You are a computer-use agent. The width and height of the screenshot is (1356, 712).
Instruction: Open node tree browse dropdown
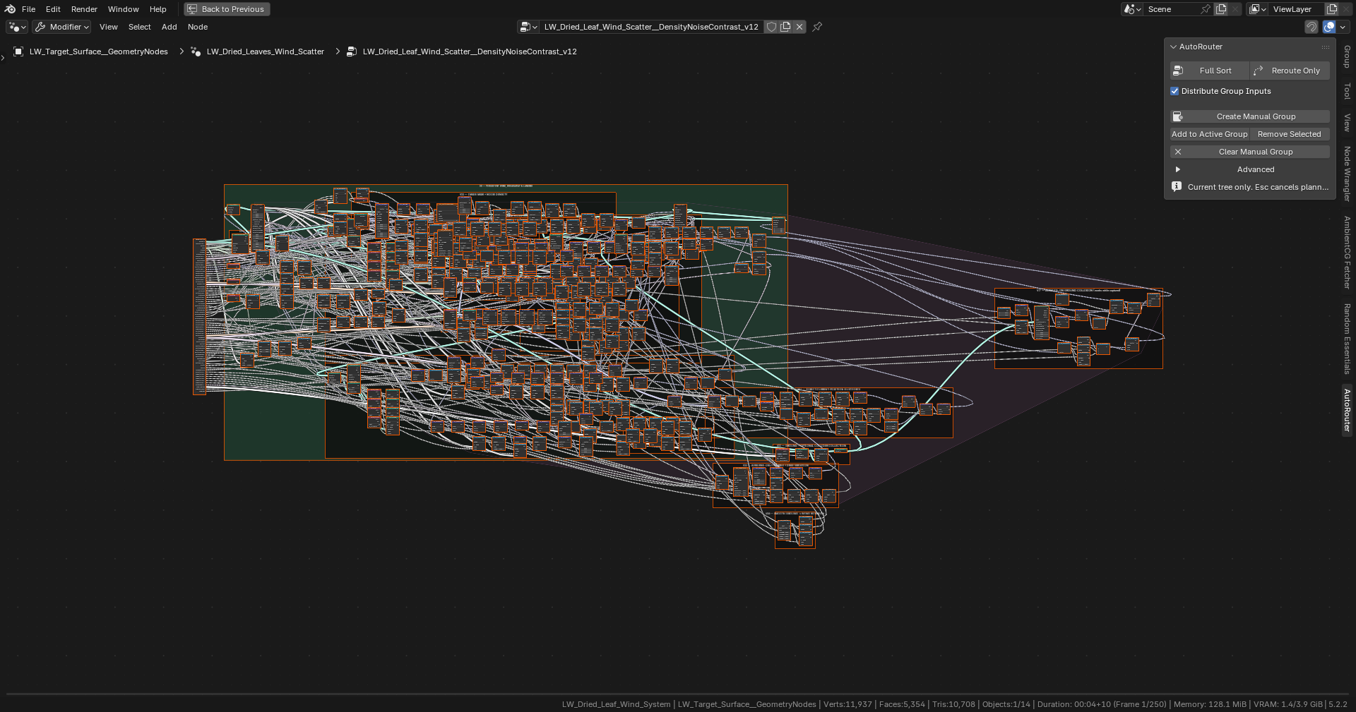528,27
